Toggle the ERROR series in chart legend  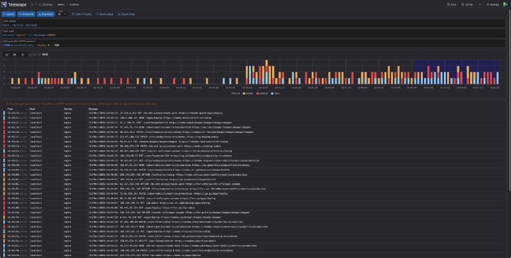point(262,93)
